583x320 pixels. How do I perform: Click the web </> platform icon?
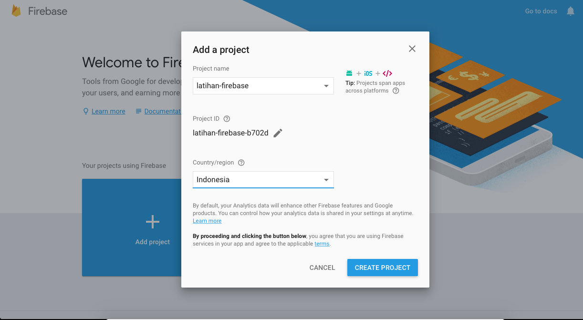pos(387,73)
